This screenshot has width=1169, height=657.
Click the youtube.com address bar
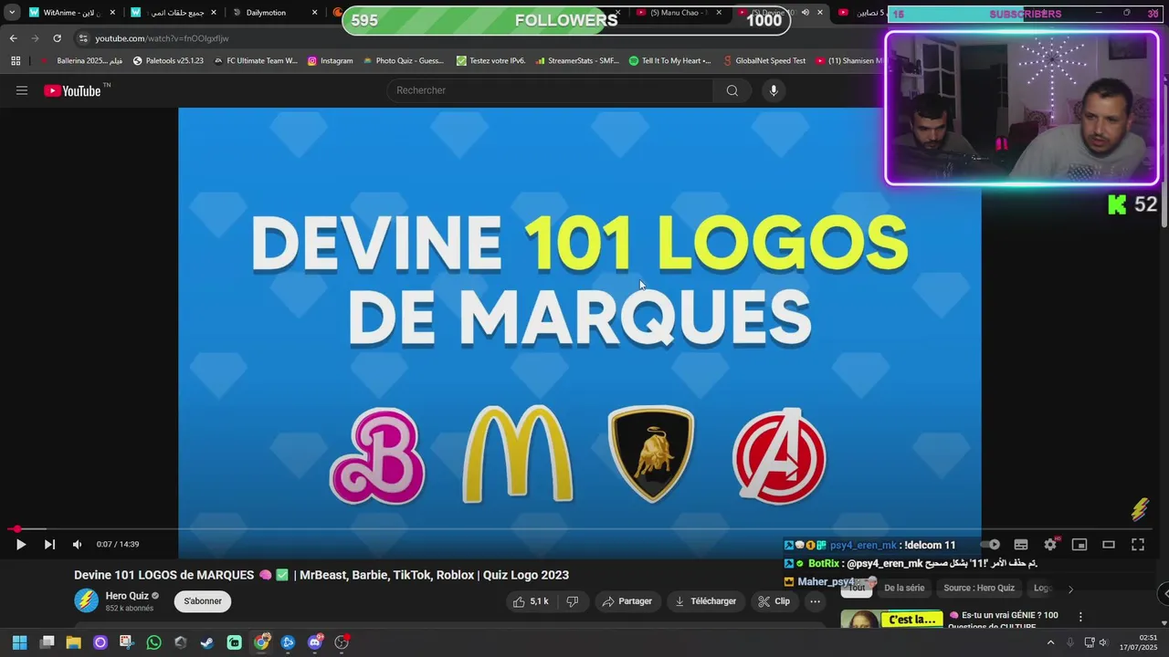click(475, 38)
